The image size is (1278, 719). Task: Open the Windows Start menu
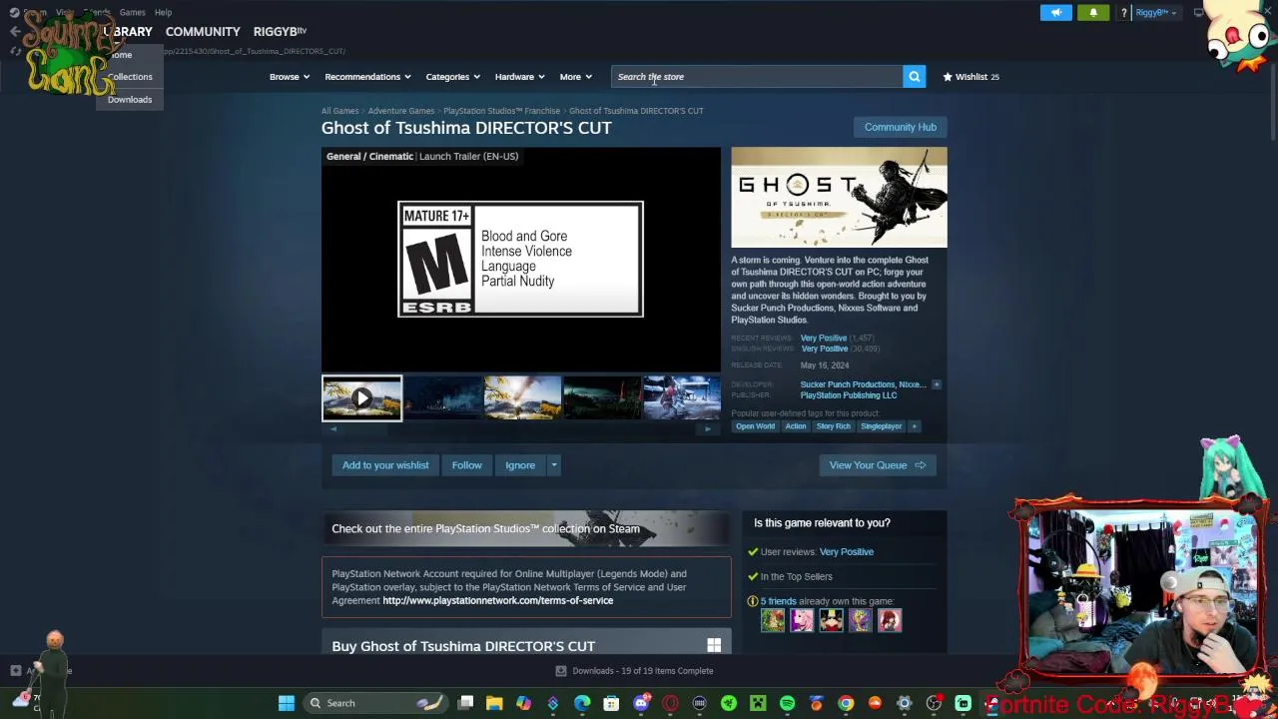tap(287, 703)
